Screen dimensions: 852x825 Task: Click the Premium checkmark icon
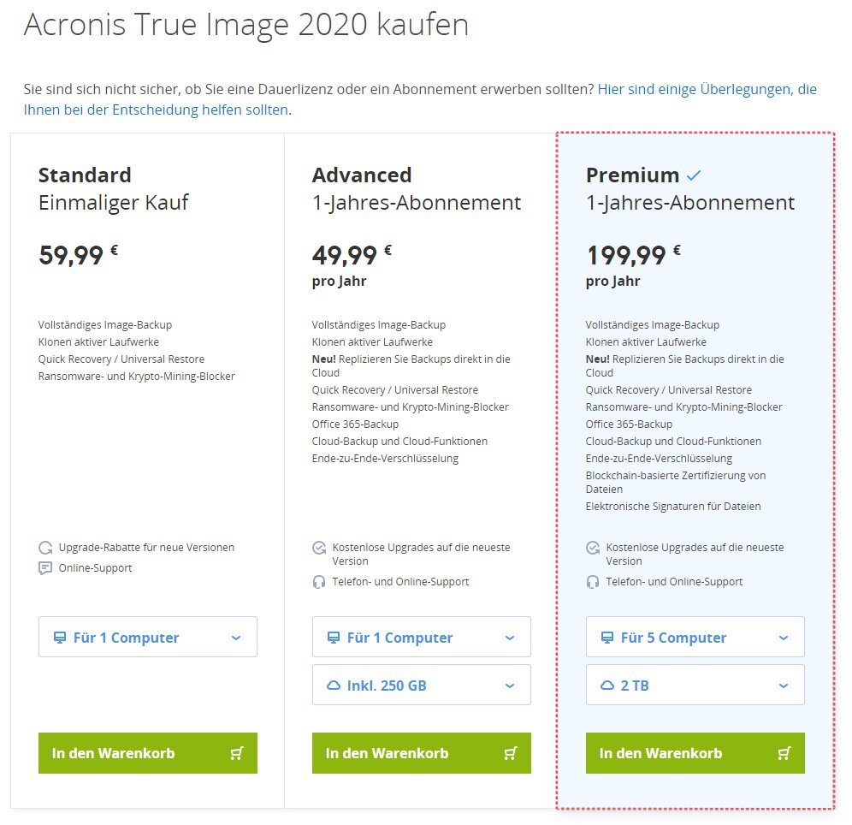[x=694, y=175]
